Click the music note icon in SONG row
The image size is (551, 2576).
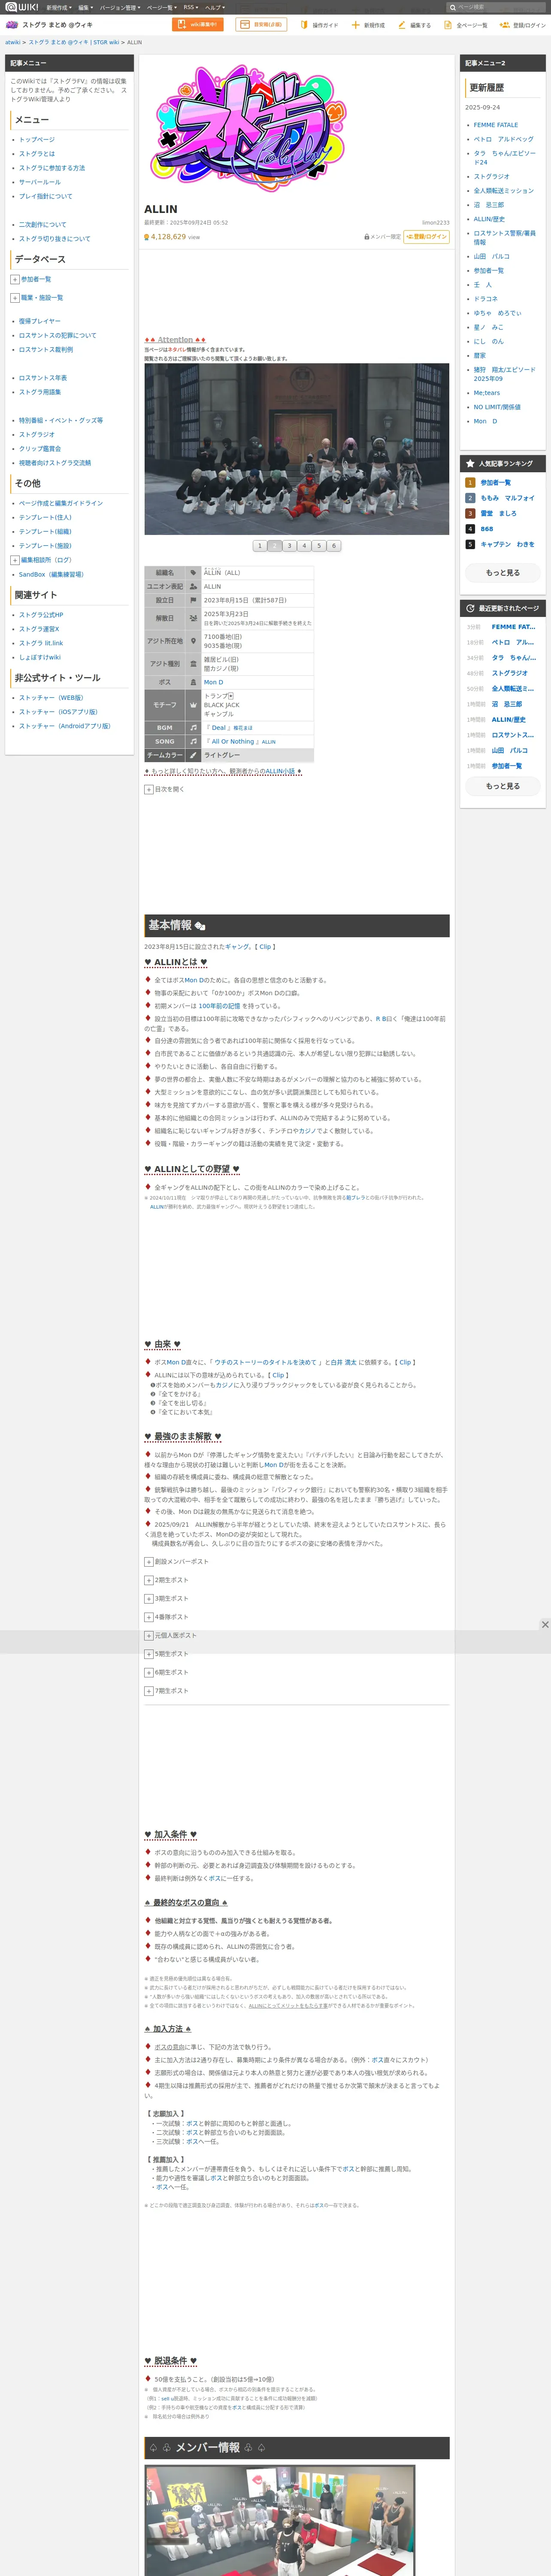click(x=193, y=741)
